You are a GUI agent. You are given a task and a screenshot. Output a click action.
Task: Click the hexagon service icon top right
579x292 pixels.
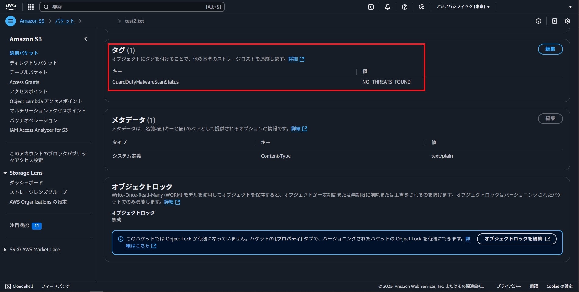pos(567,21)
